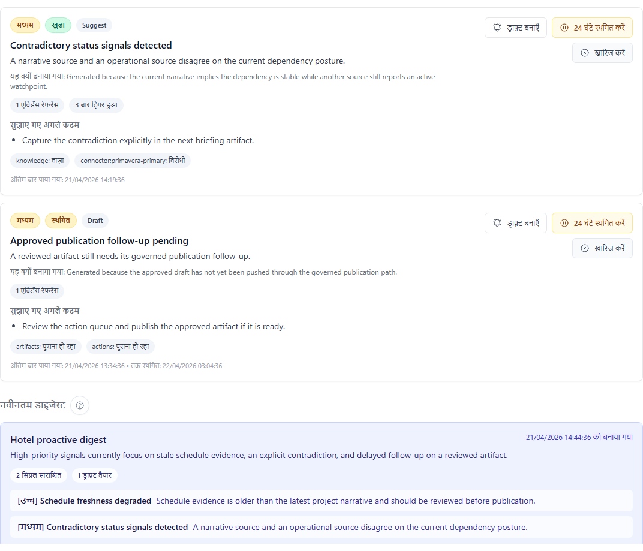Click the स्थगित status badge
This screenshot has width=643, height=551.
61,221
